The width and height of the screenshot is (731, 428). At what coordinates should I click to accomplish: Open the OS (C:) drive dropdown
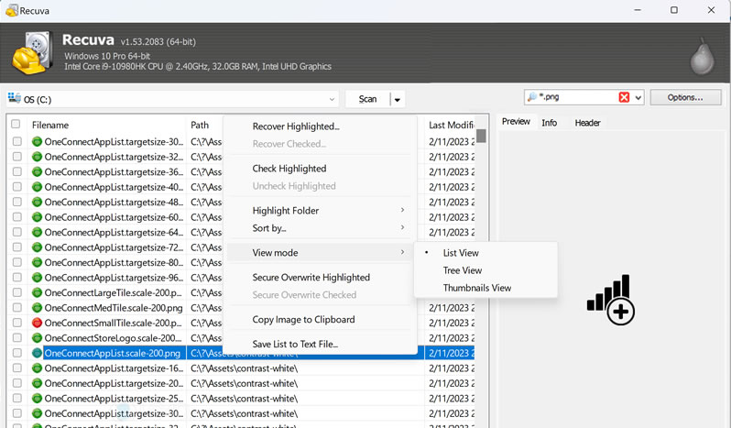click(332, 99)
